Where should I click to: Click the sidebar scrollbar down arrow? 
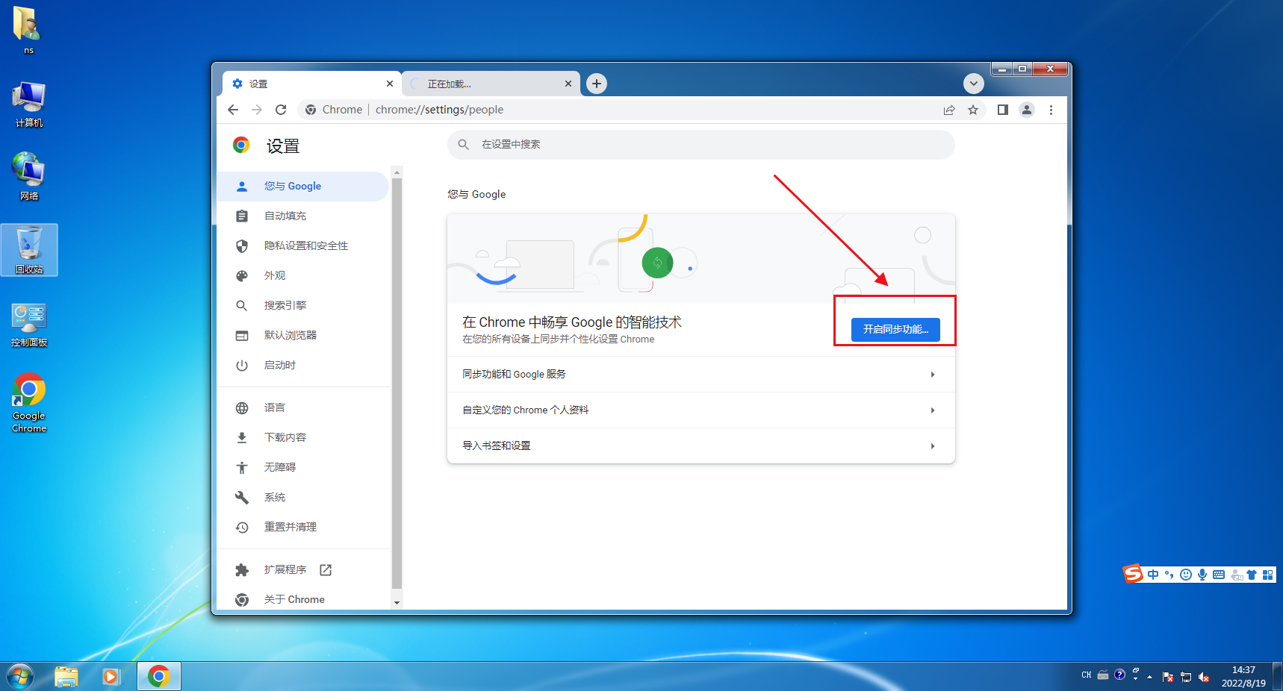point(397,602)
